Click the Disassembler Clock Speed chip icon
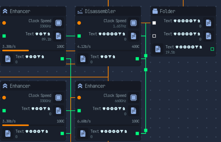The image size is (221, 142). coord(133,23)
